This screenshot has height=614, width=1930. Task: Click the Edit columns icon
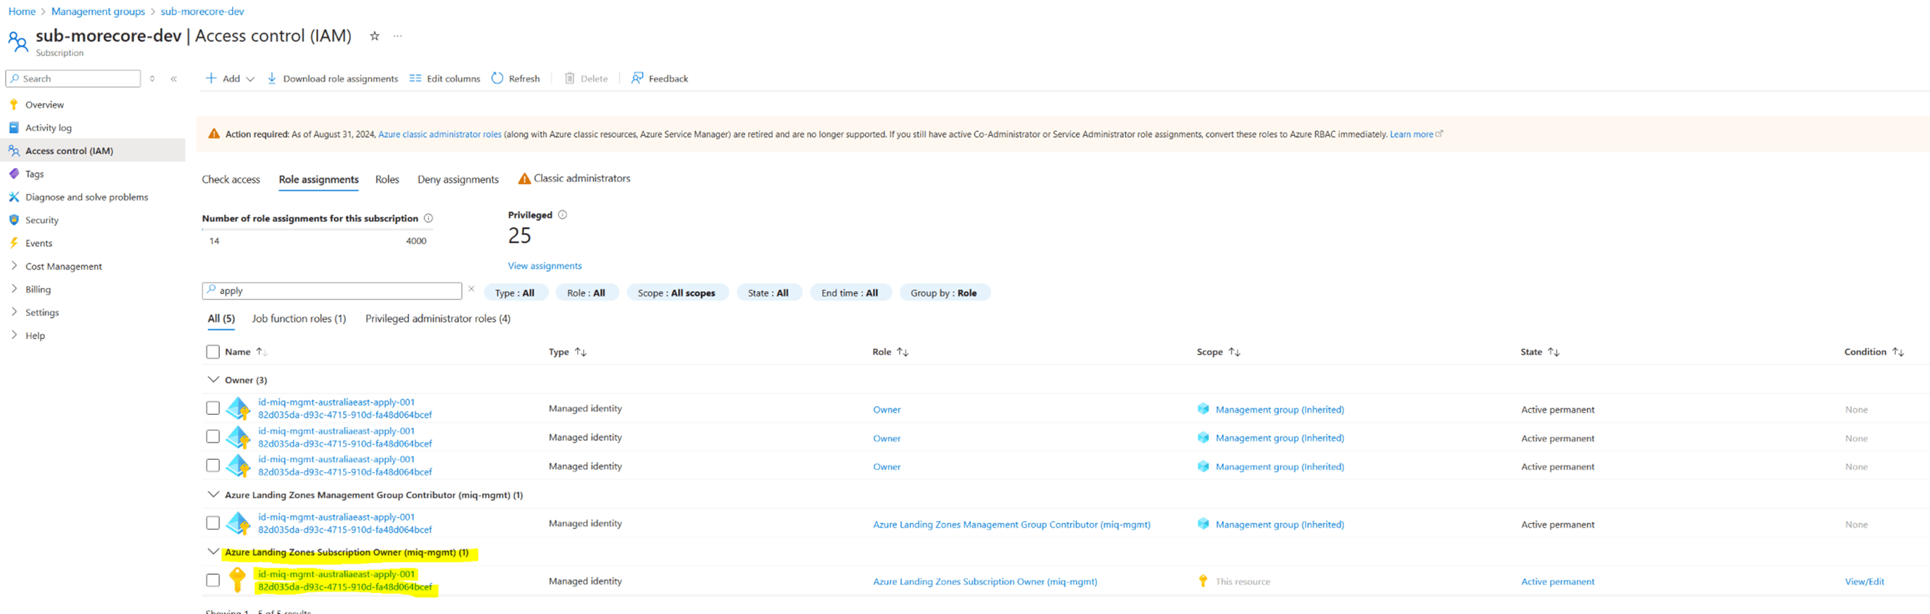click(415, 77)
